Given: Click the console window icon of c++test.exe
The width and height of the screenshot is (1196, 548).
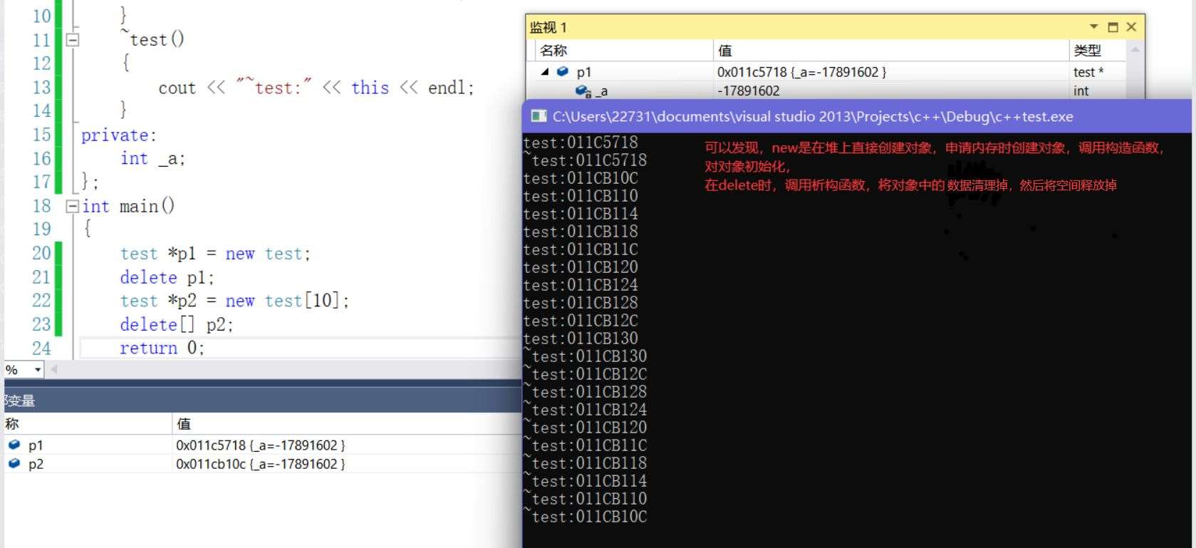Looking at the screenshot, I should [539, 117].
